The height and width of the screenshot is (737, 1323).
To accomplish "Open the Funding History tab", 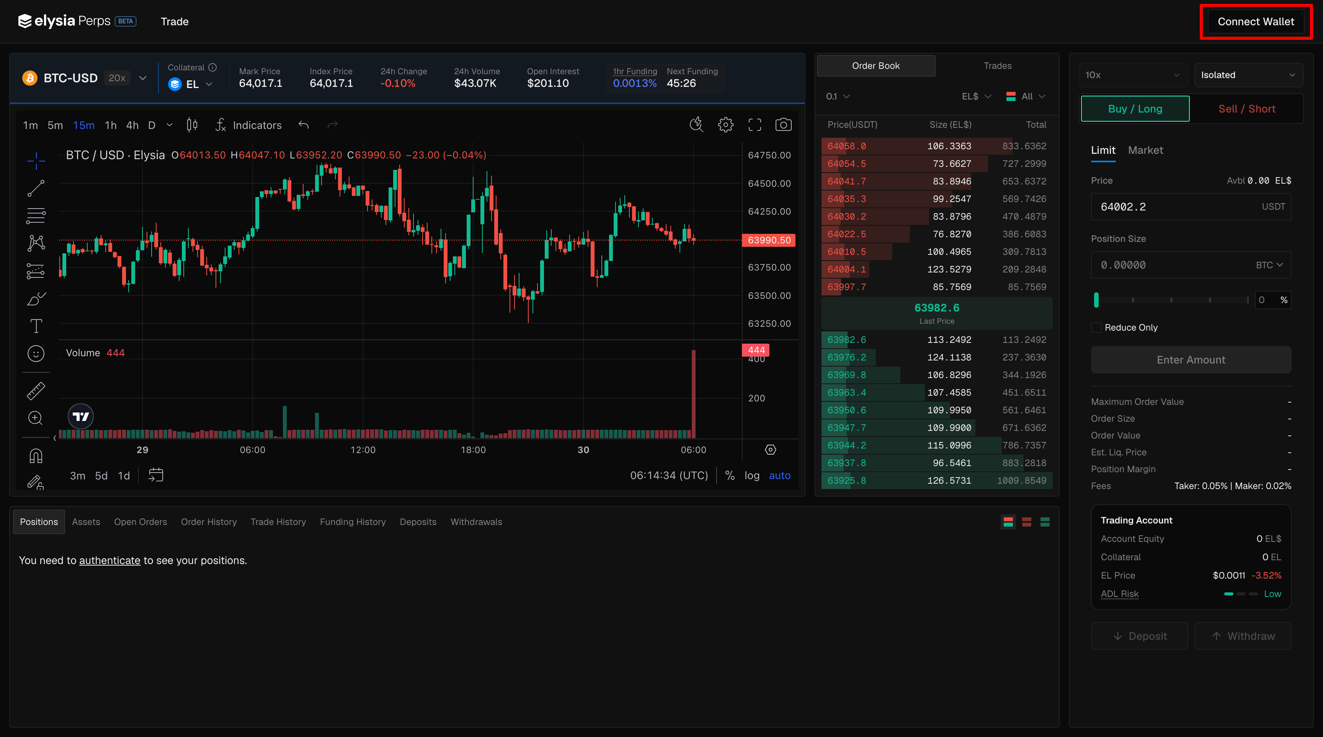I will click(353, 522).
